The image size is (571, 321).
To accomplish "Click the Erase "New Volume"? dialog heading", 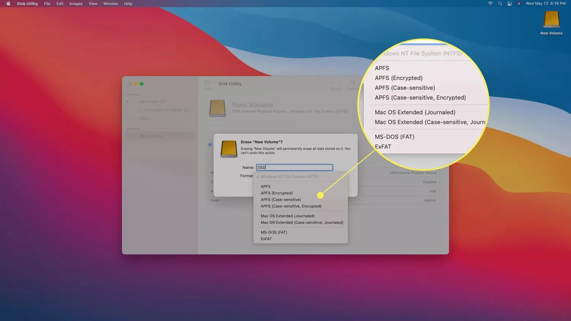I will click(x=262, y=142).
